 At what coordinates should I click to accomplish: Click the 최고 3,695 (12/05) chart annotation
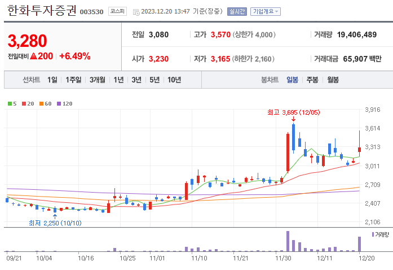pyautogui.click(x=294, y=112)
